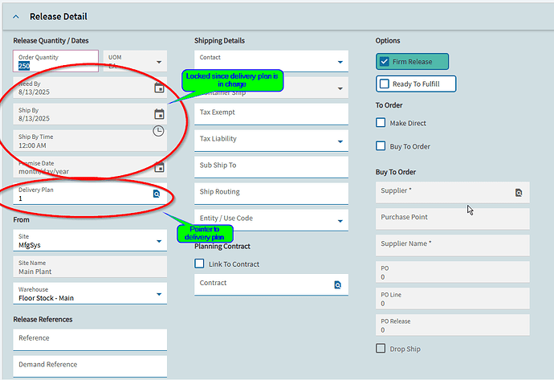Click the Order Quantity field
Viewport: 554px width, 380px height.
(56, 61)
